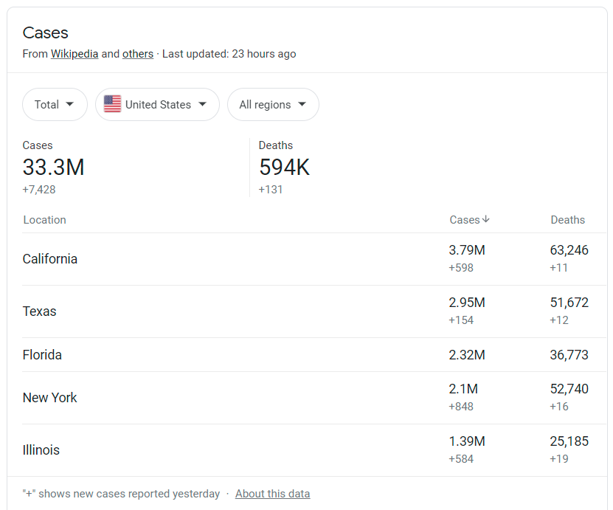Click California's 63,246 deaths value
613x510 pixels.
click(569, 250)
